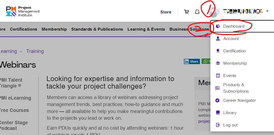Click the Webinars page heading
The image size is (274, 135).
[x=18, y=65]
